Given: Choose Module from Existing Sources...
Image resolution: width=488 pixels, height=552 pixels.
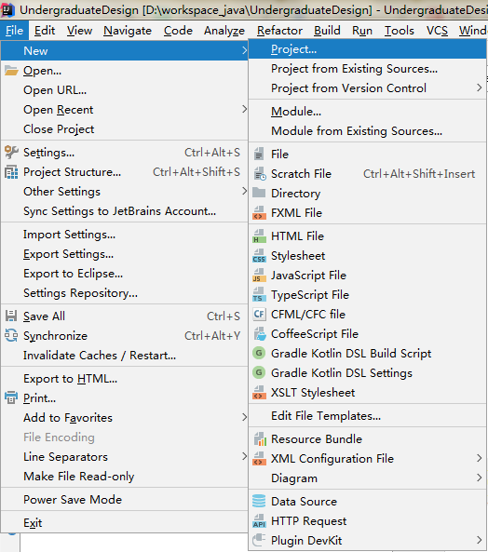Looking at the screenshot, I should tap(367, 131).
